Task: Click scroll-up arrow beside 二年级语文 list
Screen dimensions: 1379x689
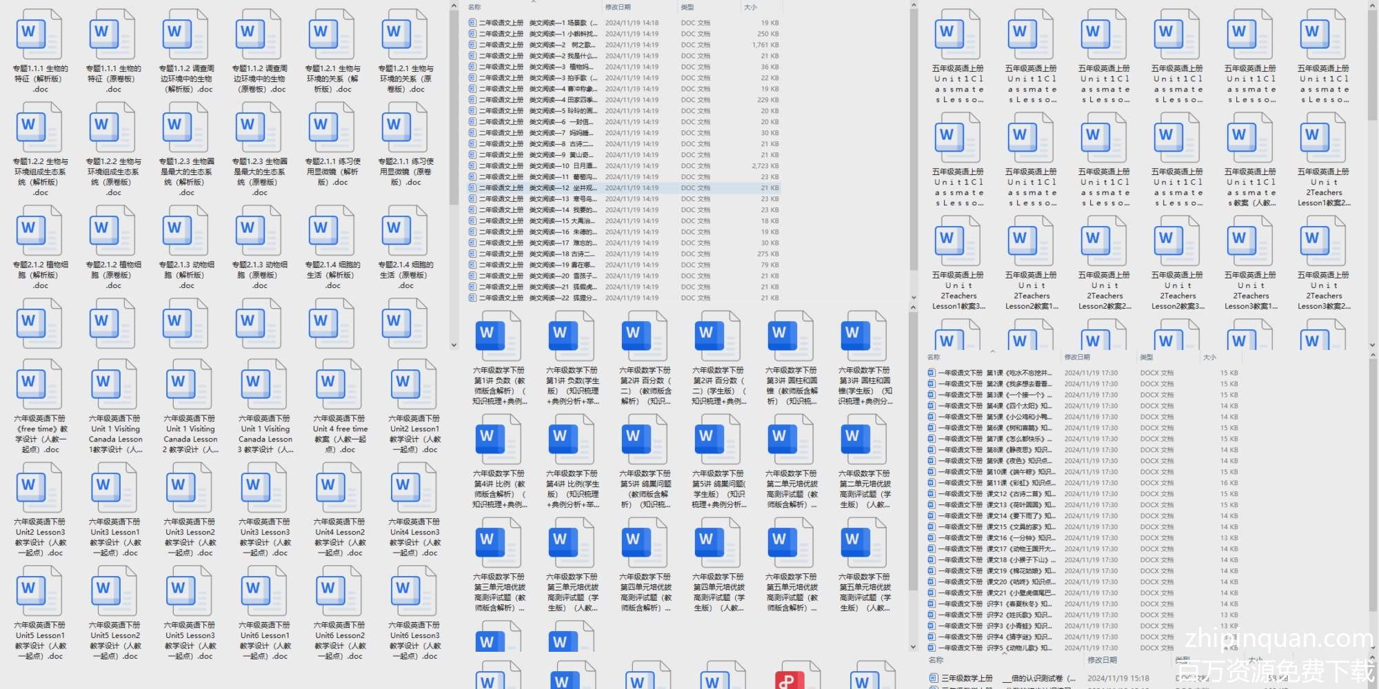Action: click(x=914, y=6)
